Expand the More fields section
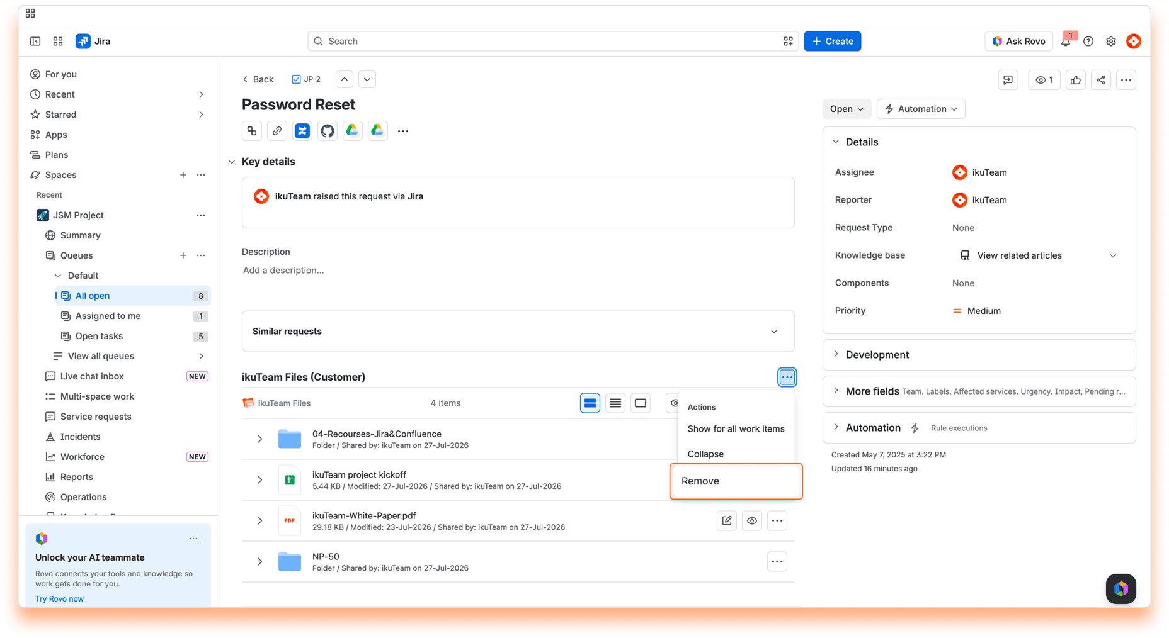 pyautogui.click(x=836, y=391)
